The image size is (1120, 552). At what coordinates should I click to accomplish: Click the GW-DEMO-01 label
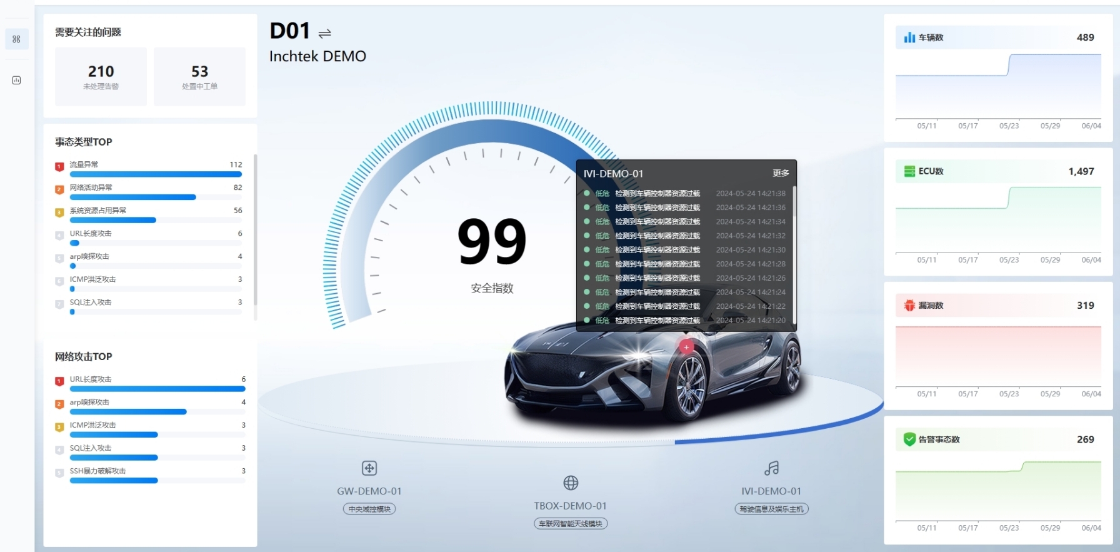coord(369,491)
